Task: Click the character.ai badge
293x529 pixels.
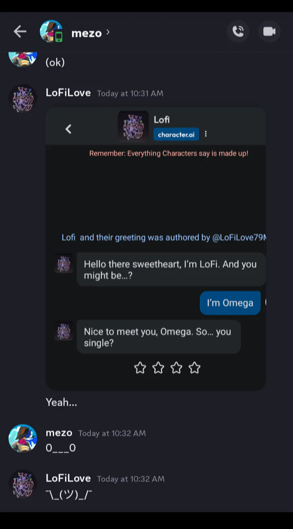Action: (x=176, y=134)
